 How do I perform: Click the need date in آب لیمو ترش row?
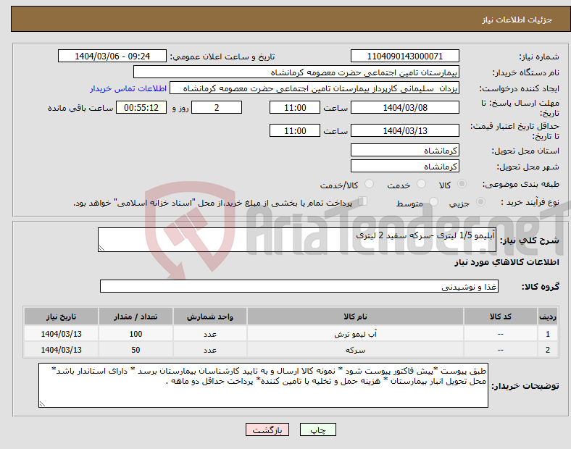tap(61, 334)
